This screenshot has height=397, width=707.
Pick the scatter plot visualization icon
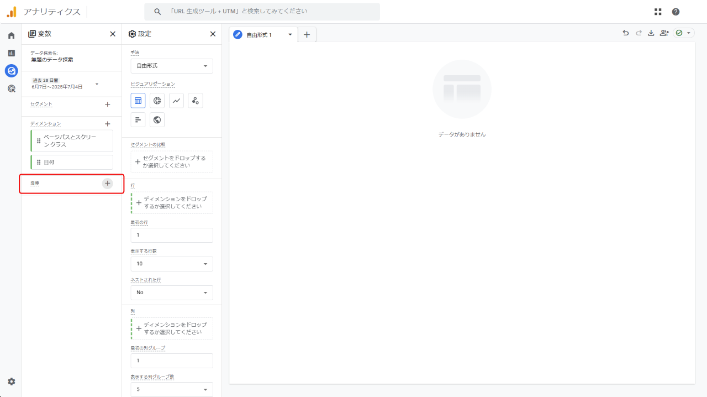(195, 101)
